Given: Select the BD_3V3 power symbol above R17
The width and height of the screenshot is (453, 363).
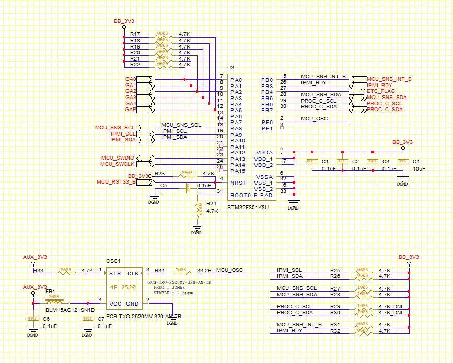Looking at the screenshot, I should (124, 27).
